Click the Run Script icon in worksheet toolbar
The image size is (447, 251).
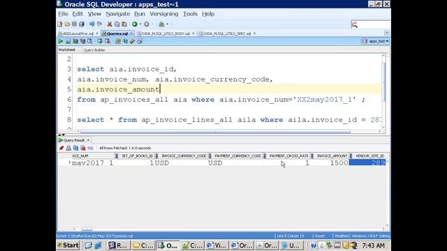click(x=68, y=41)
